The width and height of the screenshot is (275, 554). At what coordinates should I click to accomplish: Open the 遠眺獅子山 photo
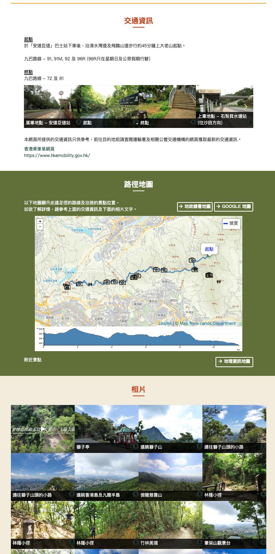[x=171, y=429]
